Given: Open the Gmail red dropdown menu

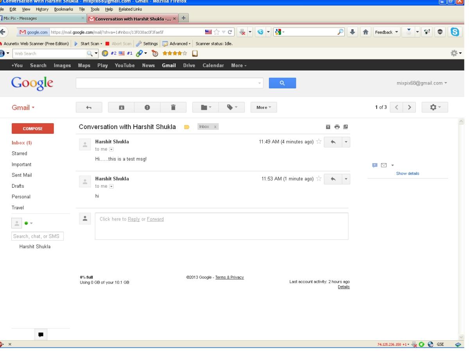Looking at the screenshot, I should 22,108.
